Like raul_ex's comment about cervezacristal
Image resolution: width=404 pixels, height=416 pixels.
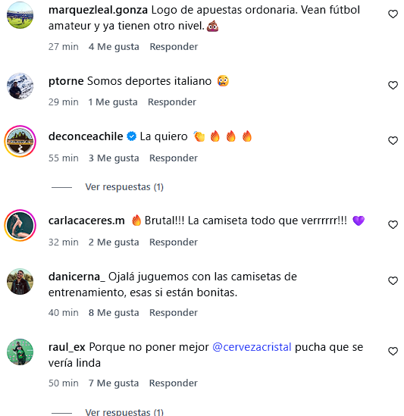[x=393, y=352]
